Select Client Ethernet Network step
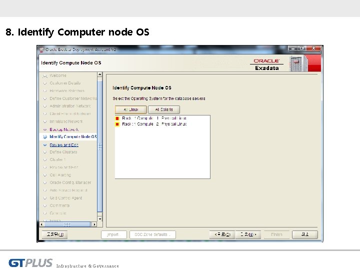The height and width of the screenshot is (270, 360). 70,113
